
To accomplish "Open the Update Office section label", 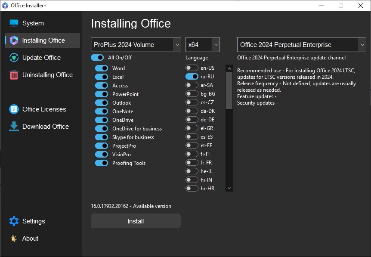I will click(41, 58).
